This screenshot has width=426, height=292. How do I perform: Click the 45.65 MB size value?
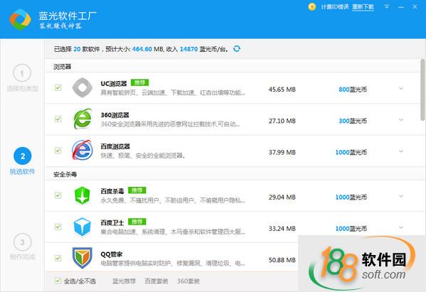click(x=282, y=90)
